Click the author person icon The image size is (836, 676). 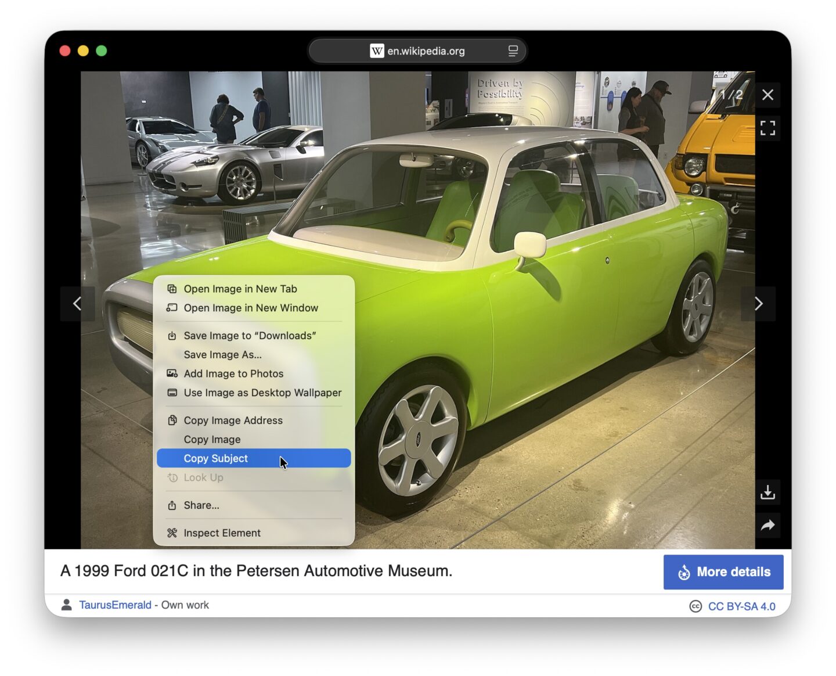(x=67, y=605)
